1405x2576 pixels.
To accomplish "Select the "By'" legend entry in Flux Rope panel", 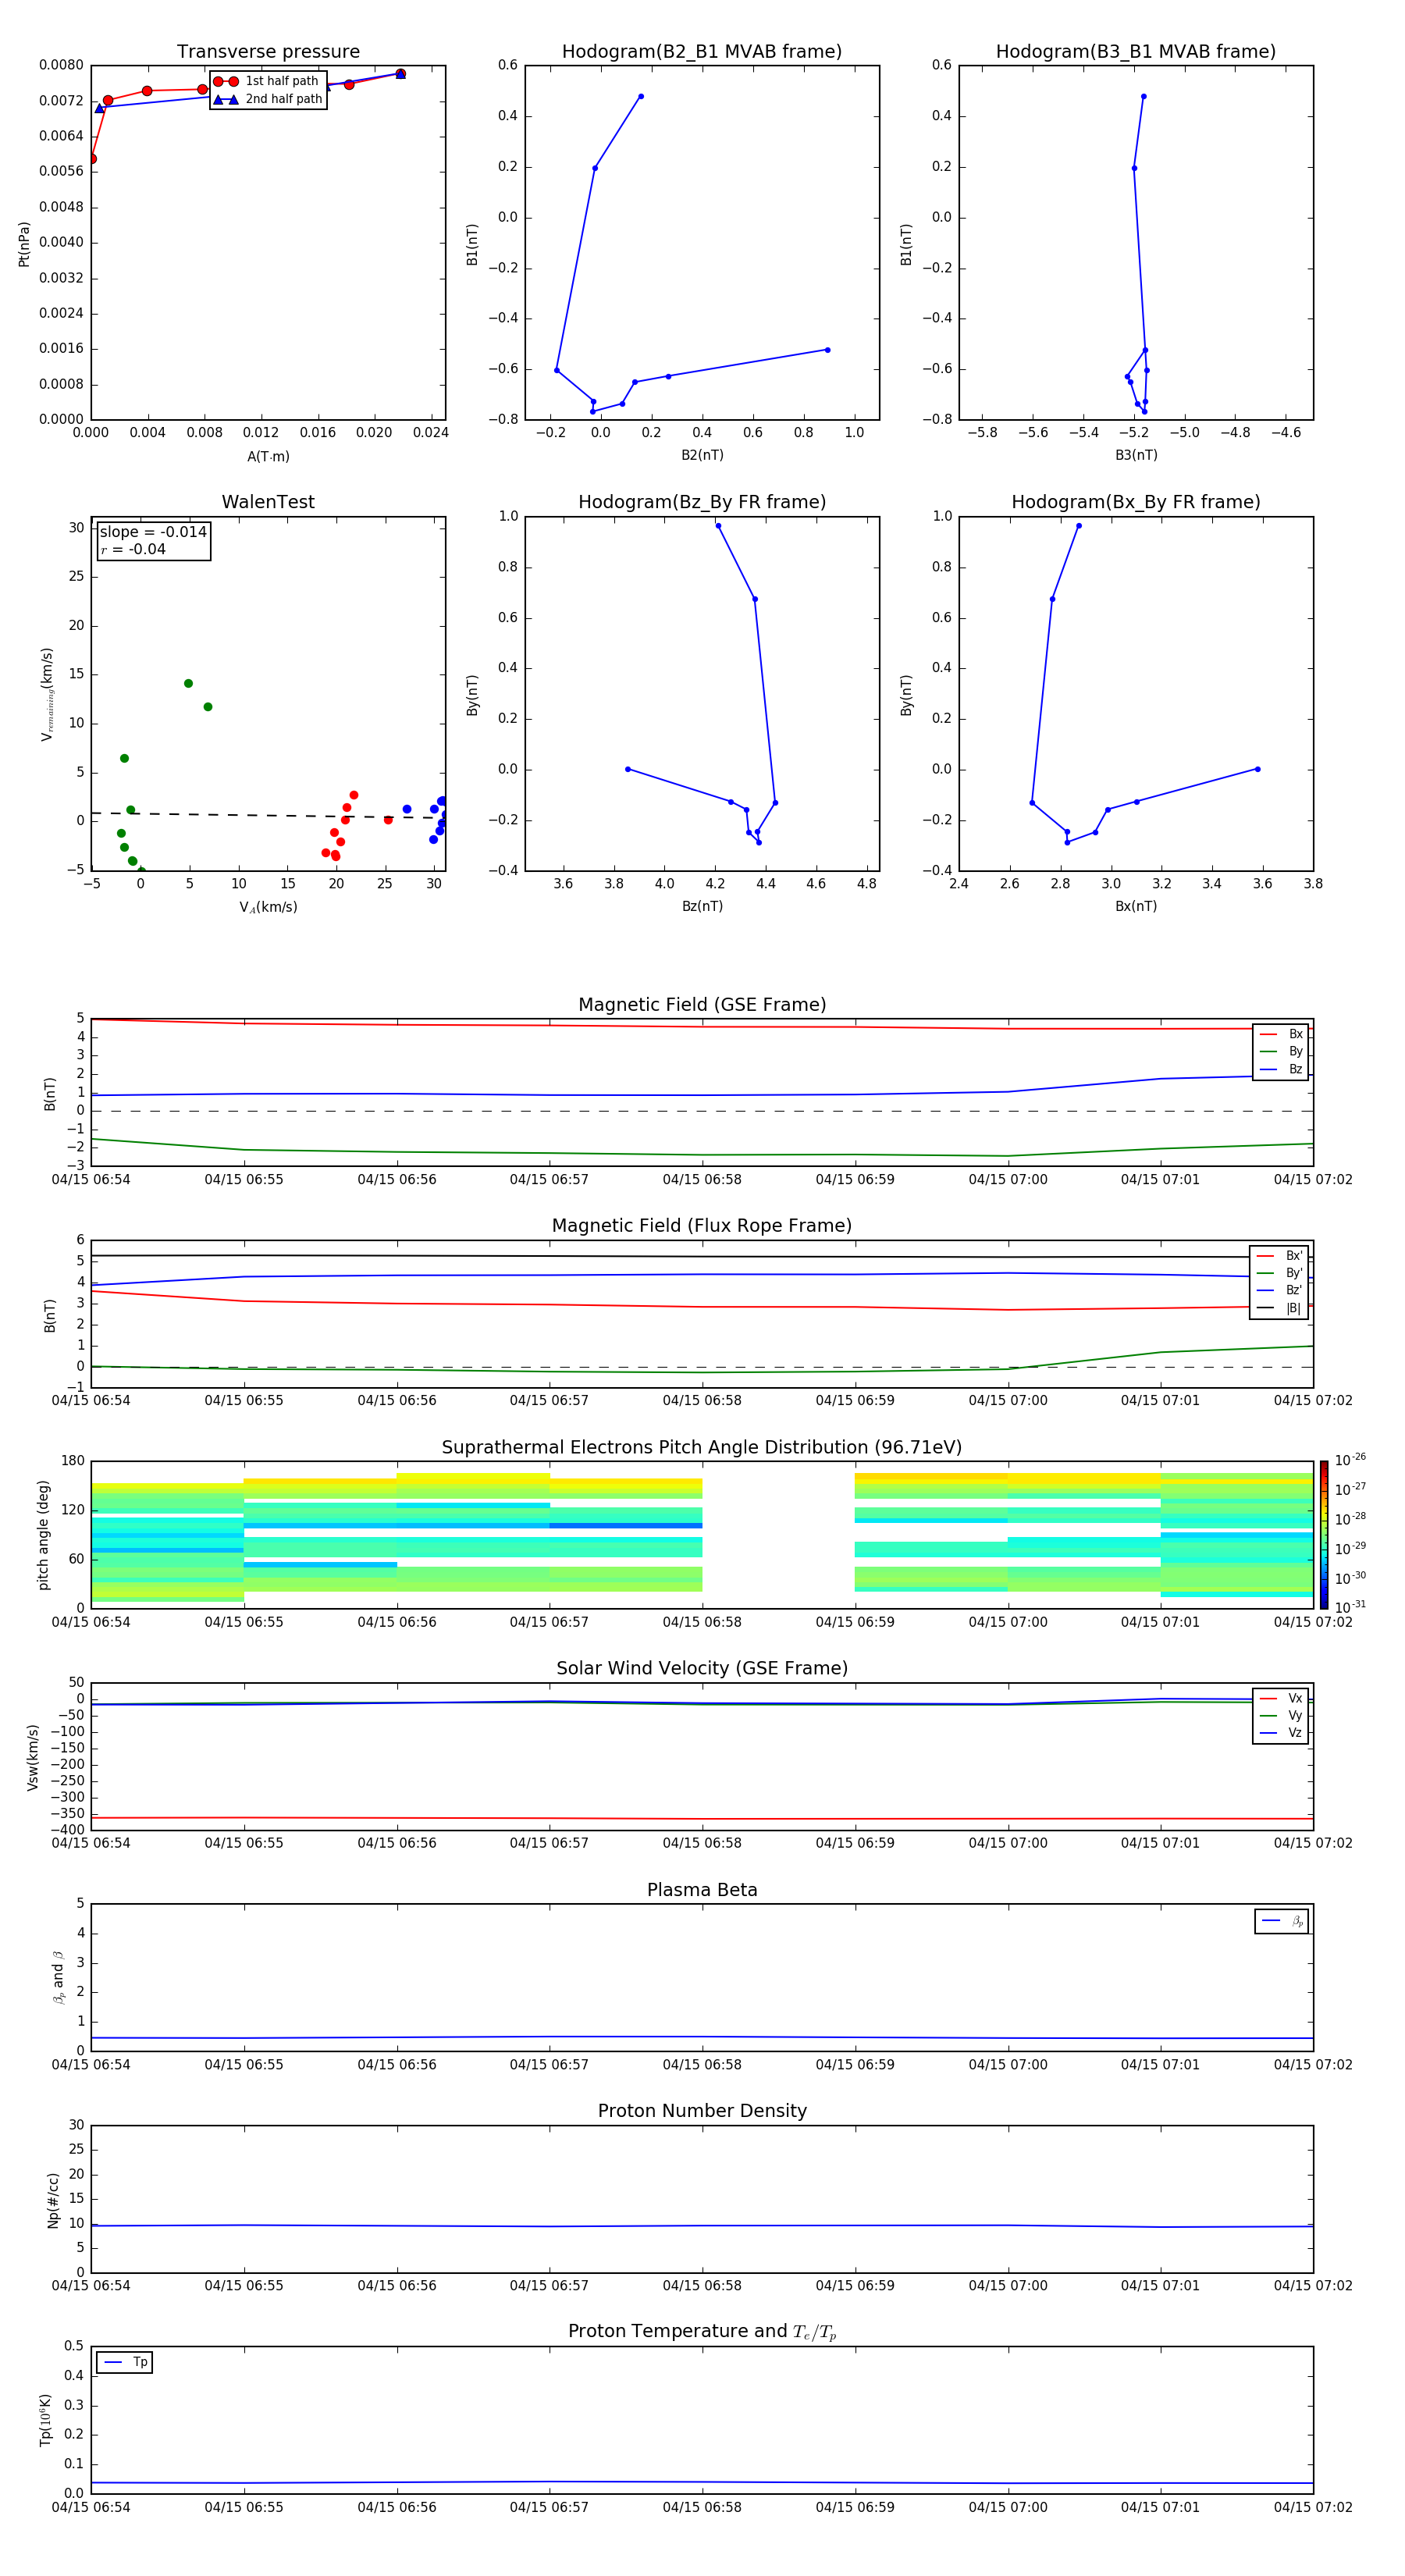I will point(1279,1273).
